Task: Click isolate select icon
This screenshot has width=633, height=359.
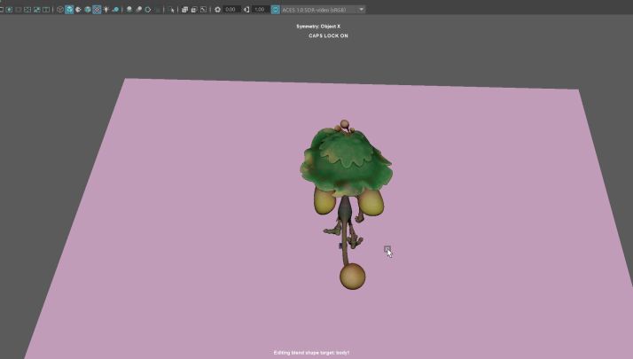Action: pyautogui.click(x=171, y=9)
